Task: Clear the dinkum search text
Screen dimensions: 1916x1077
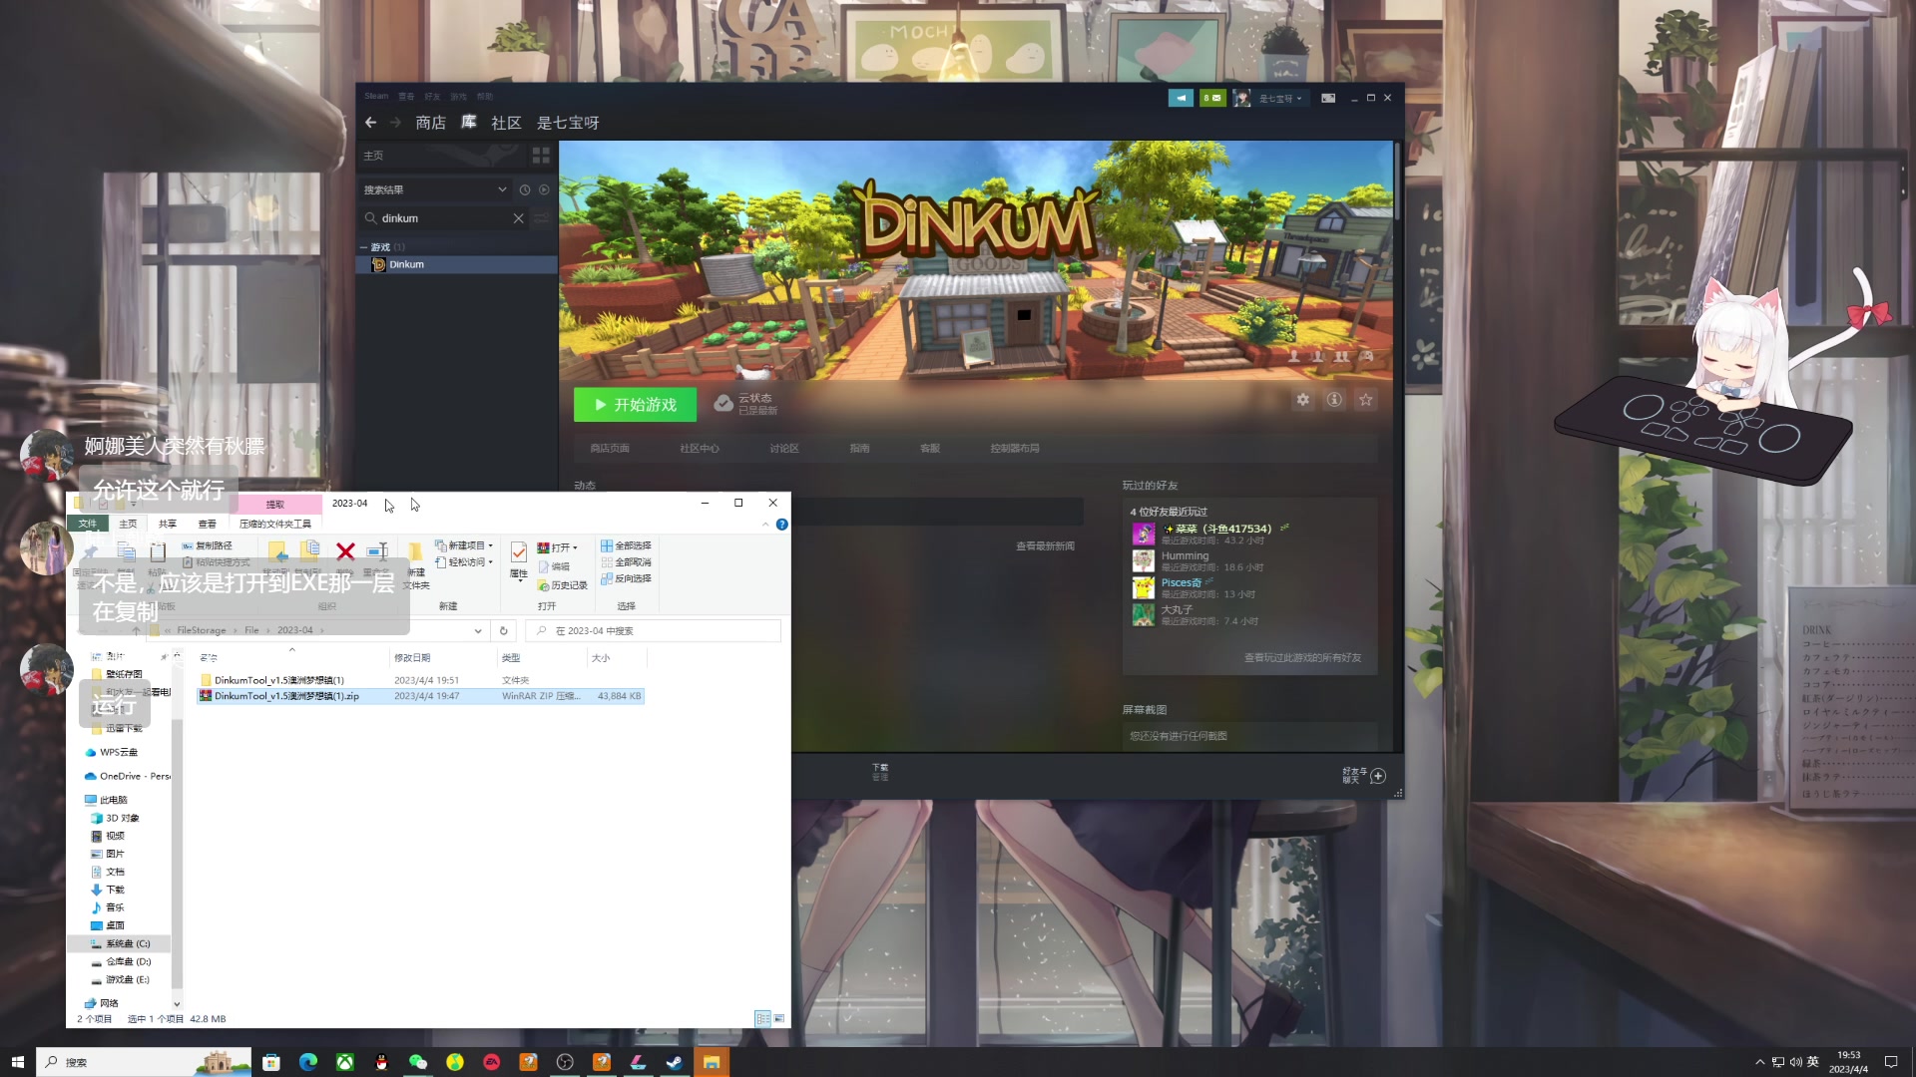Action: (x=518, y=218)
